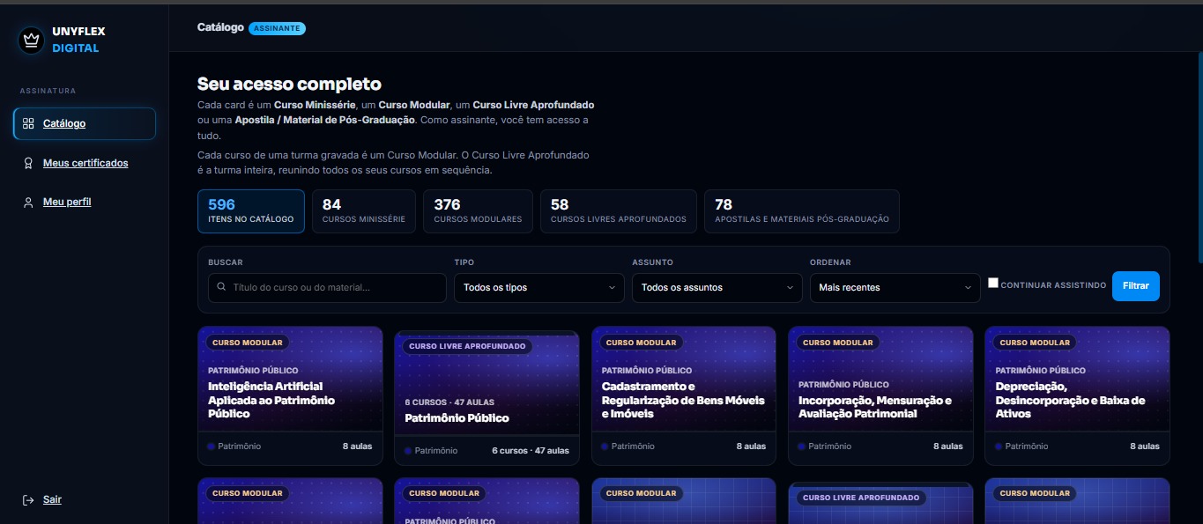This screenshot has height=524, width=1203.
Task: Click the Filtrar button
Action: tap(1135, 286)
